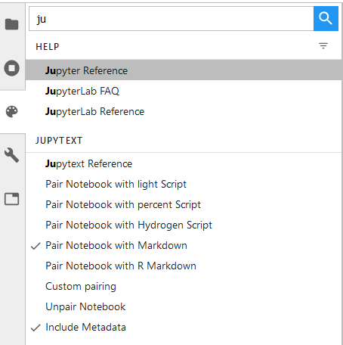Viewport: 343px width, 345px height.
Task: Select the Commands palette sidebar icon
Action: (x=12, y=112)
